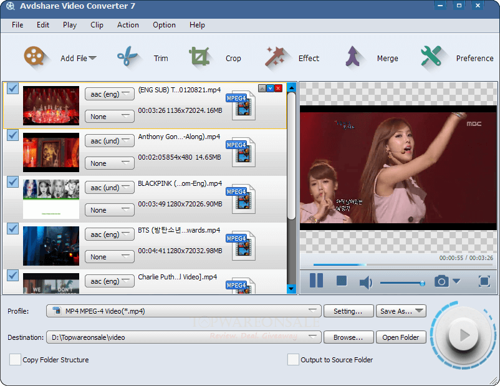
Task: Enable Copy Folder Structure checkbox
Action: pyautogui.click(x=15, y=360)
